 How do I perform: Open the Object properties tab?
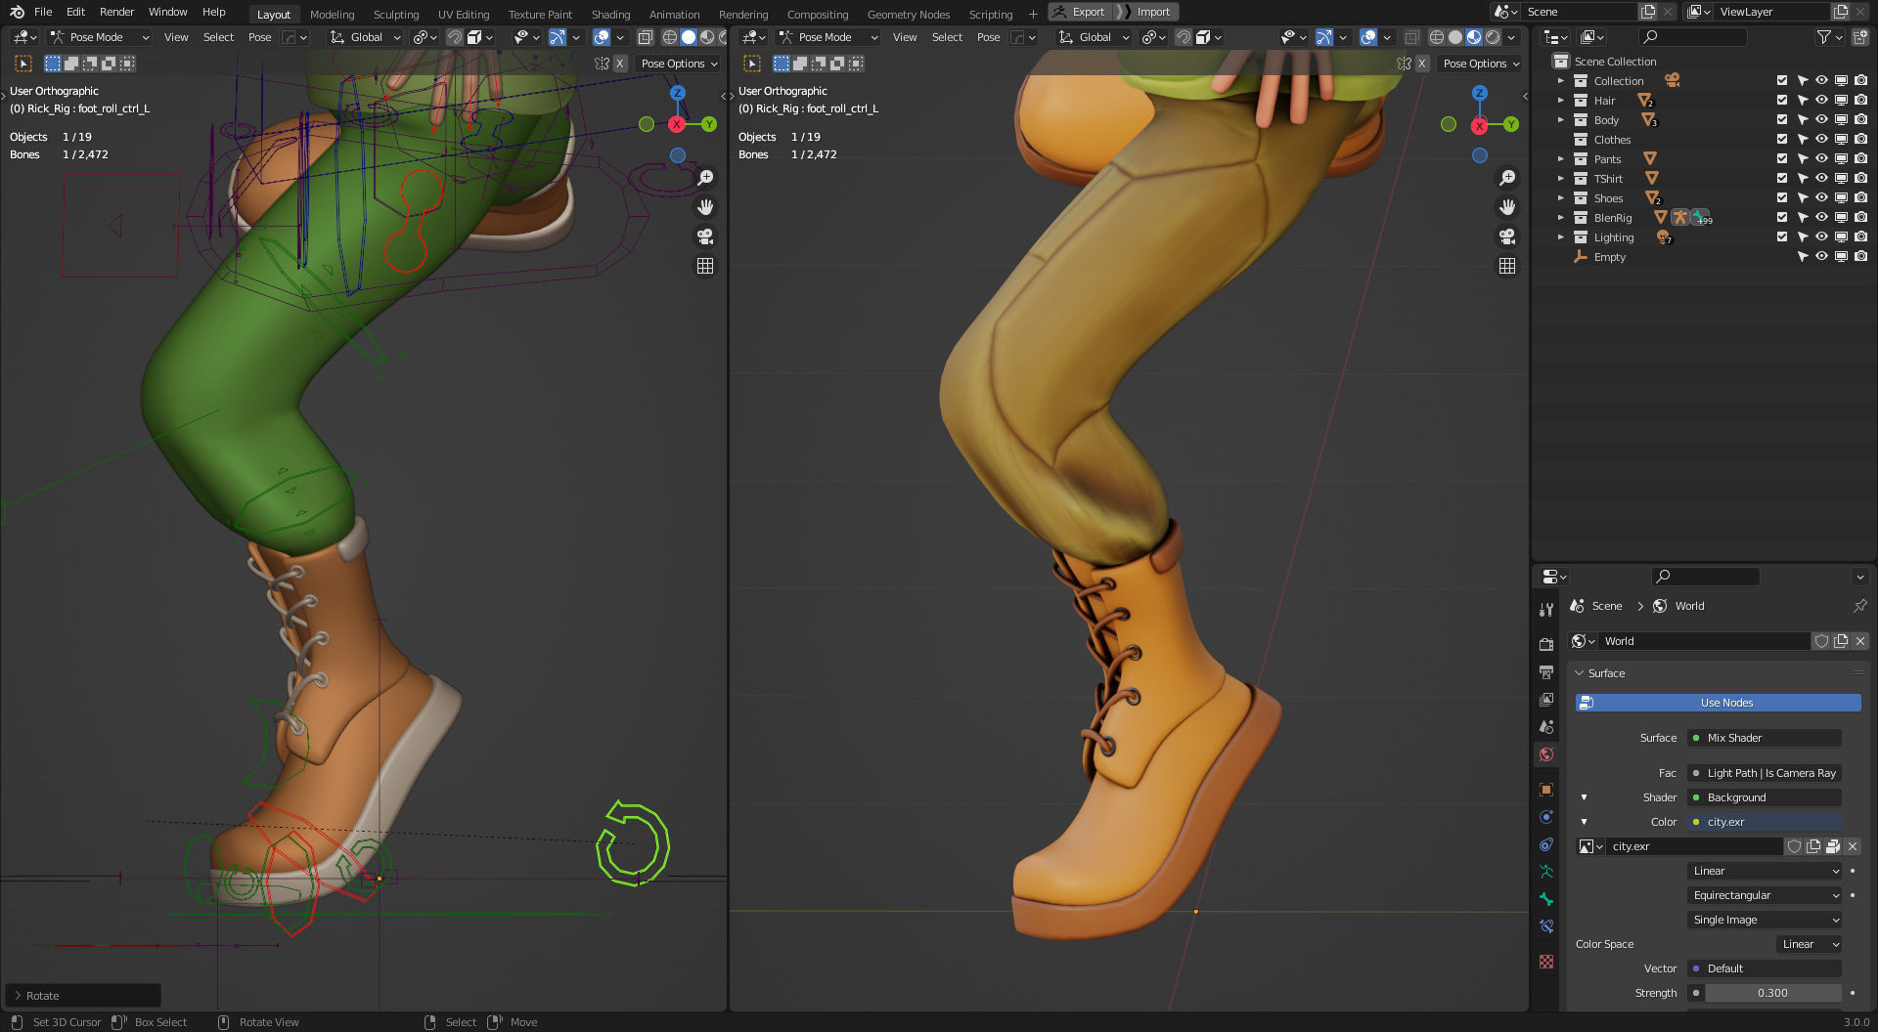coord(1546,790)
